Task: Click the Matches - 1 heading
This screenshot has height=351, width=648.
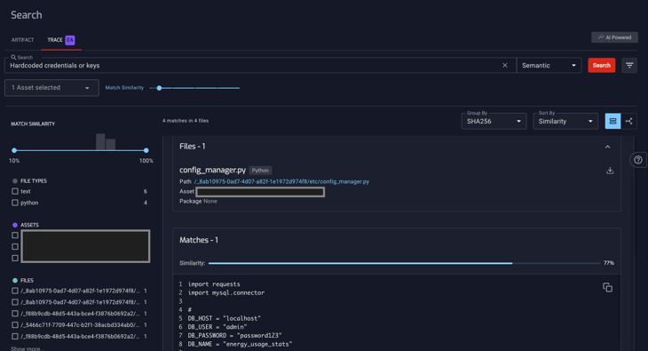Action: [199, 240]
